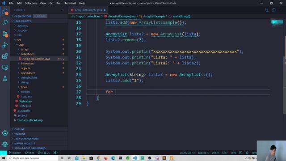
Task: Expand the instrucoes folder
Action: pyautogui.click(x=39, y=64)
